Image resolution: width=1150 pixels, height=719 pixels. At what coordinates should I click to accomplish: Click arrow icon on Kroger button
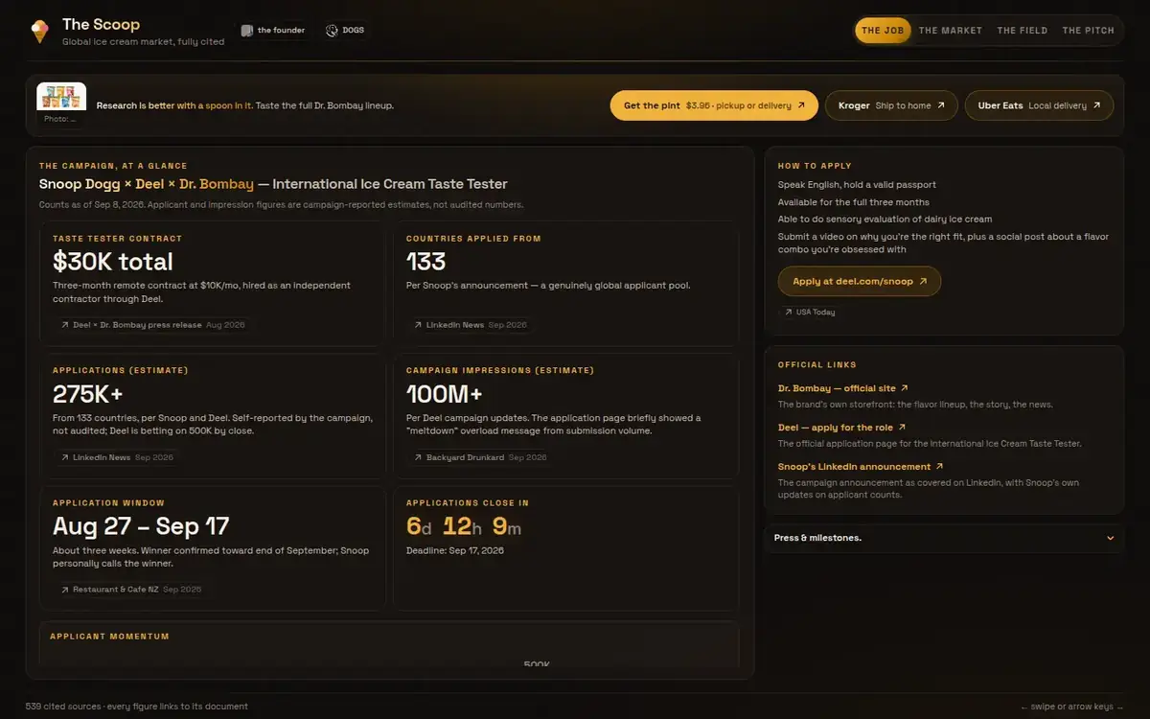pos(941,105)
